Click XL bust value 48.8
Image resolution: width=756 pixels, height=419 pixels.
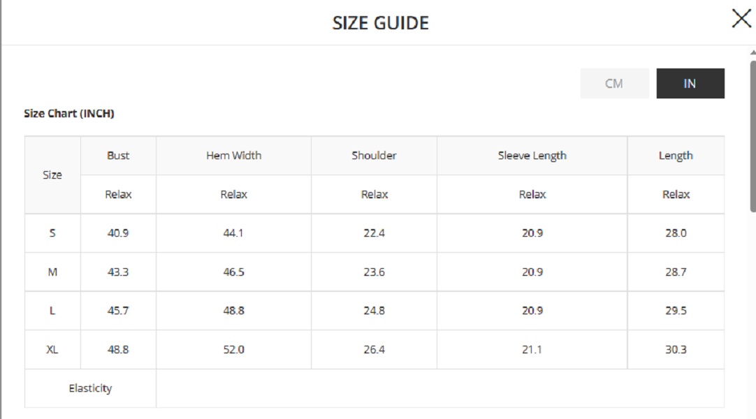[x=118, y=350]
